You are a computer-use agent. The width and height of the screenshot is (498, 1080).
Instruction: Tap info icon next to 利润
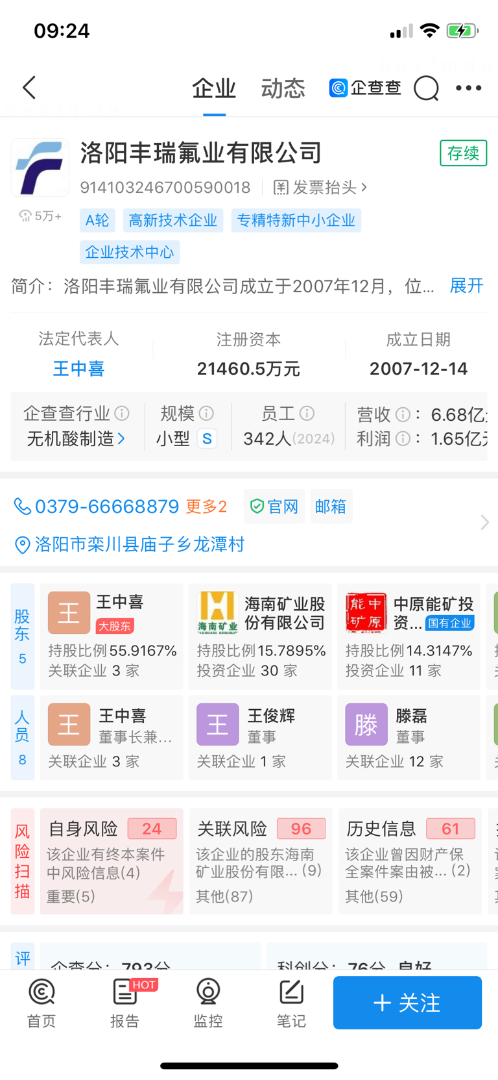click(x=403, y=439)
